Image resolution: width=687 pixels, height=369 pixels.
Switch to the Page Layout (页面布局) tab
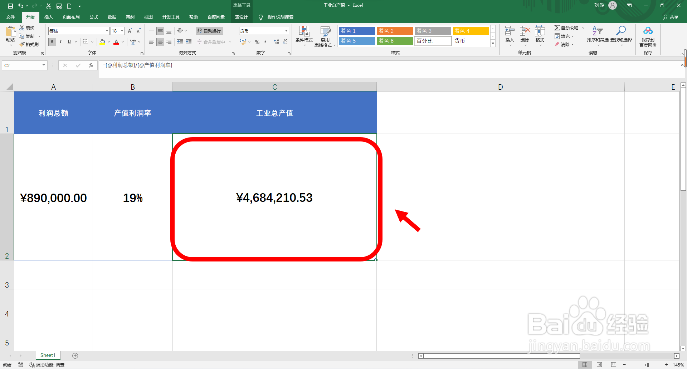71,17
